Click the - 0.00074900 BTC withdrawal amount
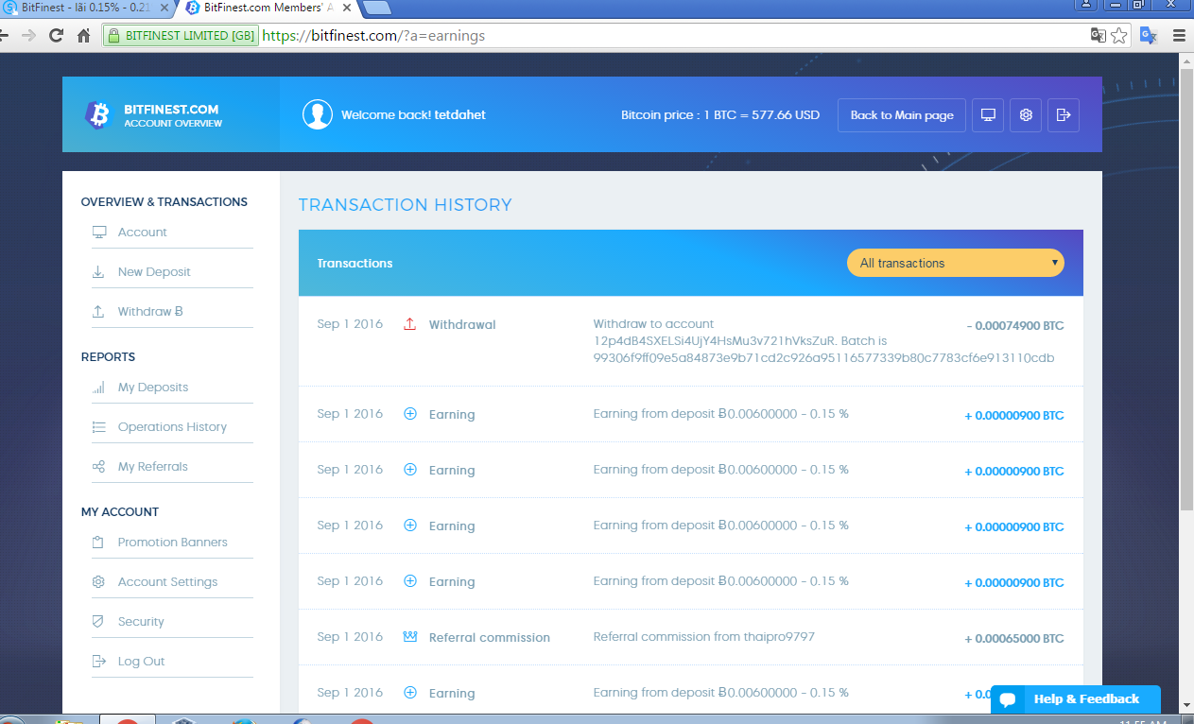1194x724 pixels. [x=1014, y=326]
